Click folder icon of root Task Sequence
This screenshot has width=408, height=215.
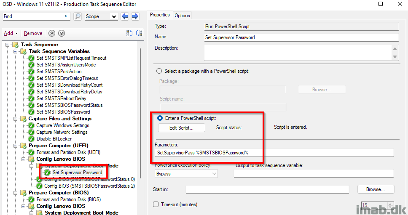(x=15, y=45)
